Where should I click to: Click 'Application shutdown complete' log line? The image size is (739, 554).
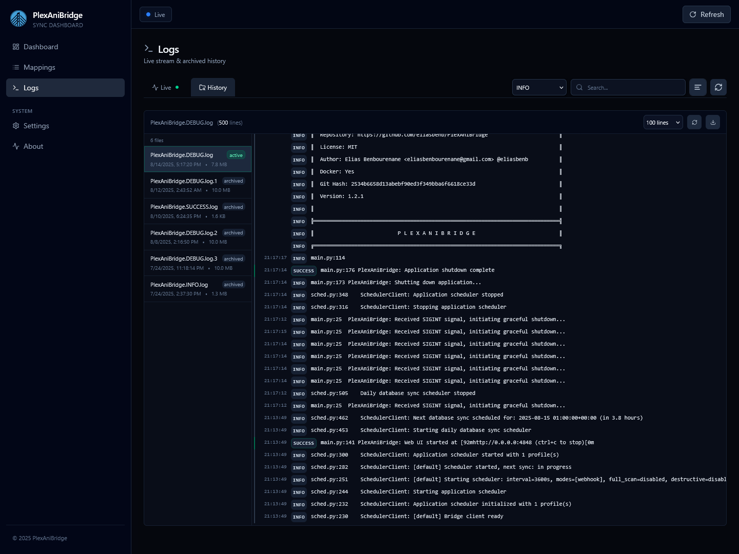[490, 270]
